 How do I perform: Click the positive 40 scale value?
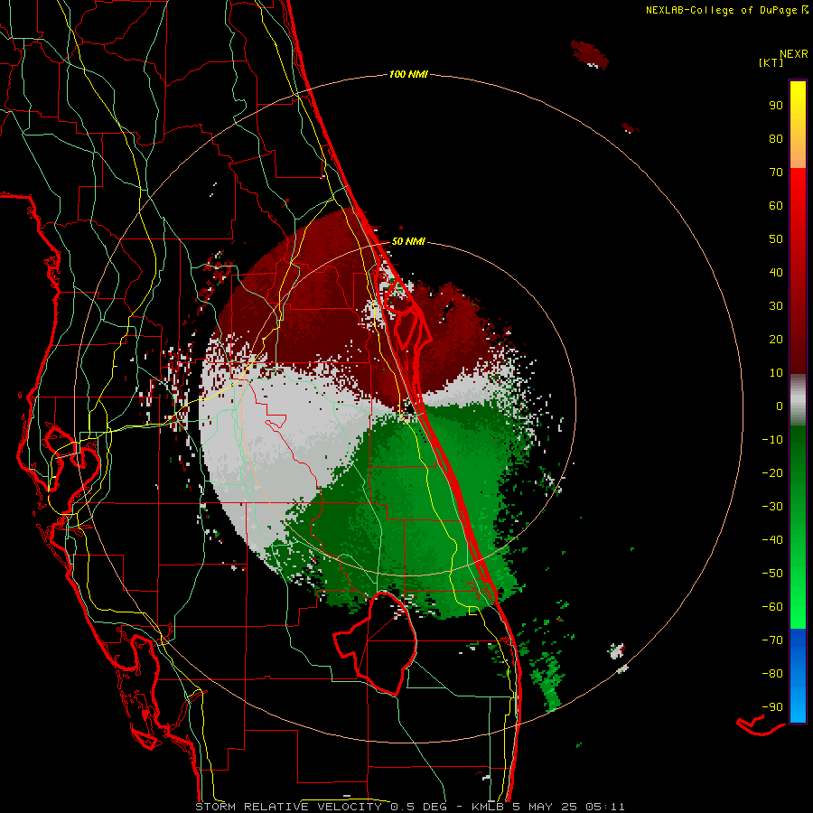776,273
